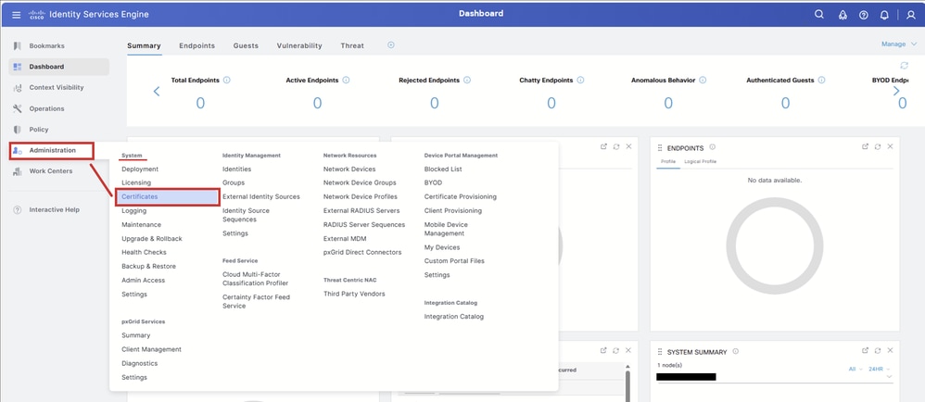Click Work Centers in the sidebar

point(51,171)
